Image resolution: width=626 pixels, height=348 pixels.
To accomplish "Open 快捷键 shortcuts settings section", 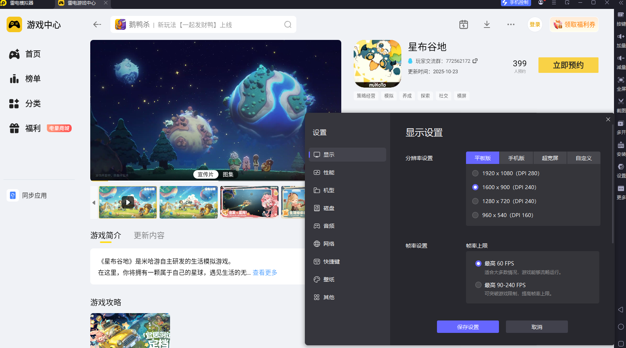I will 347,262.
